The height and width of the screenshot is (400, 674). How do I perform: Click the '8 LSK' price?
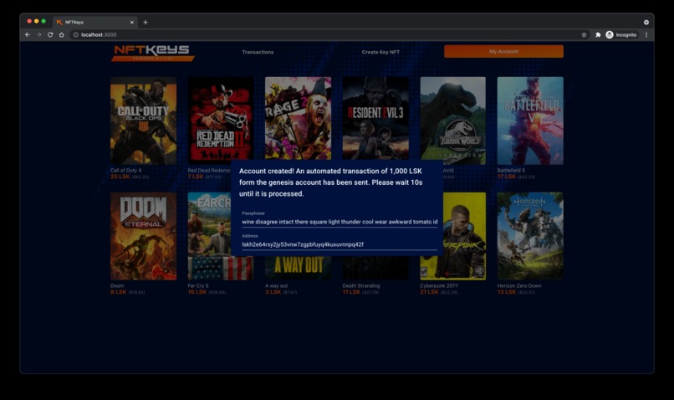coord(118,292)
